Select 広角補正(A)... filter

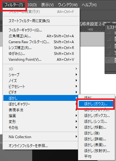tap(41, 36)
